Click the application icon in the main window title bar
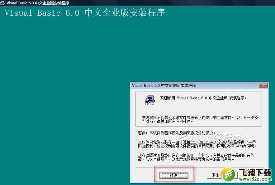Image resolution: width=275 pixels, height=185 pixels. pos(2,3)
